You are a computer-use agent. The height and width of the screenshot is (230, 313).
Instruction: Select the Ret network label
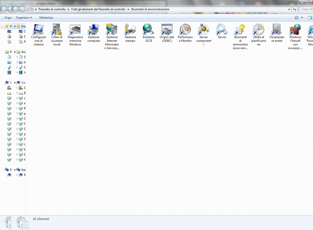23,170
